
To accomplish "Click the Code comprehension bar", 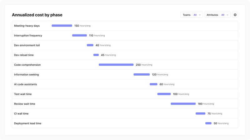I will point(116,65).
